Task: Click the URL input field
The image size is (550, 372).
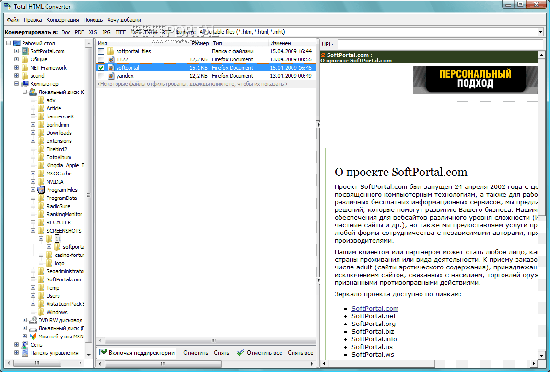Action: click(440, 45)
